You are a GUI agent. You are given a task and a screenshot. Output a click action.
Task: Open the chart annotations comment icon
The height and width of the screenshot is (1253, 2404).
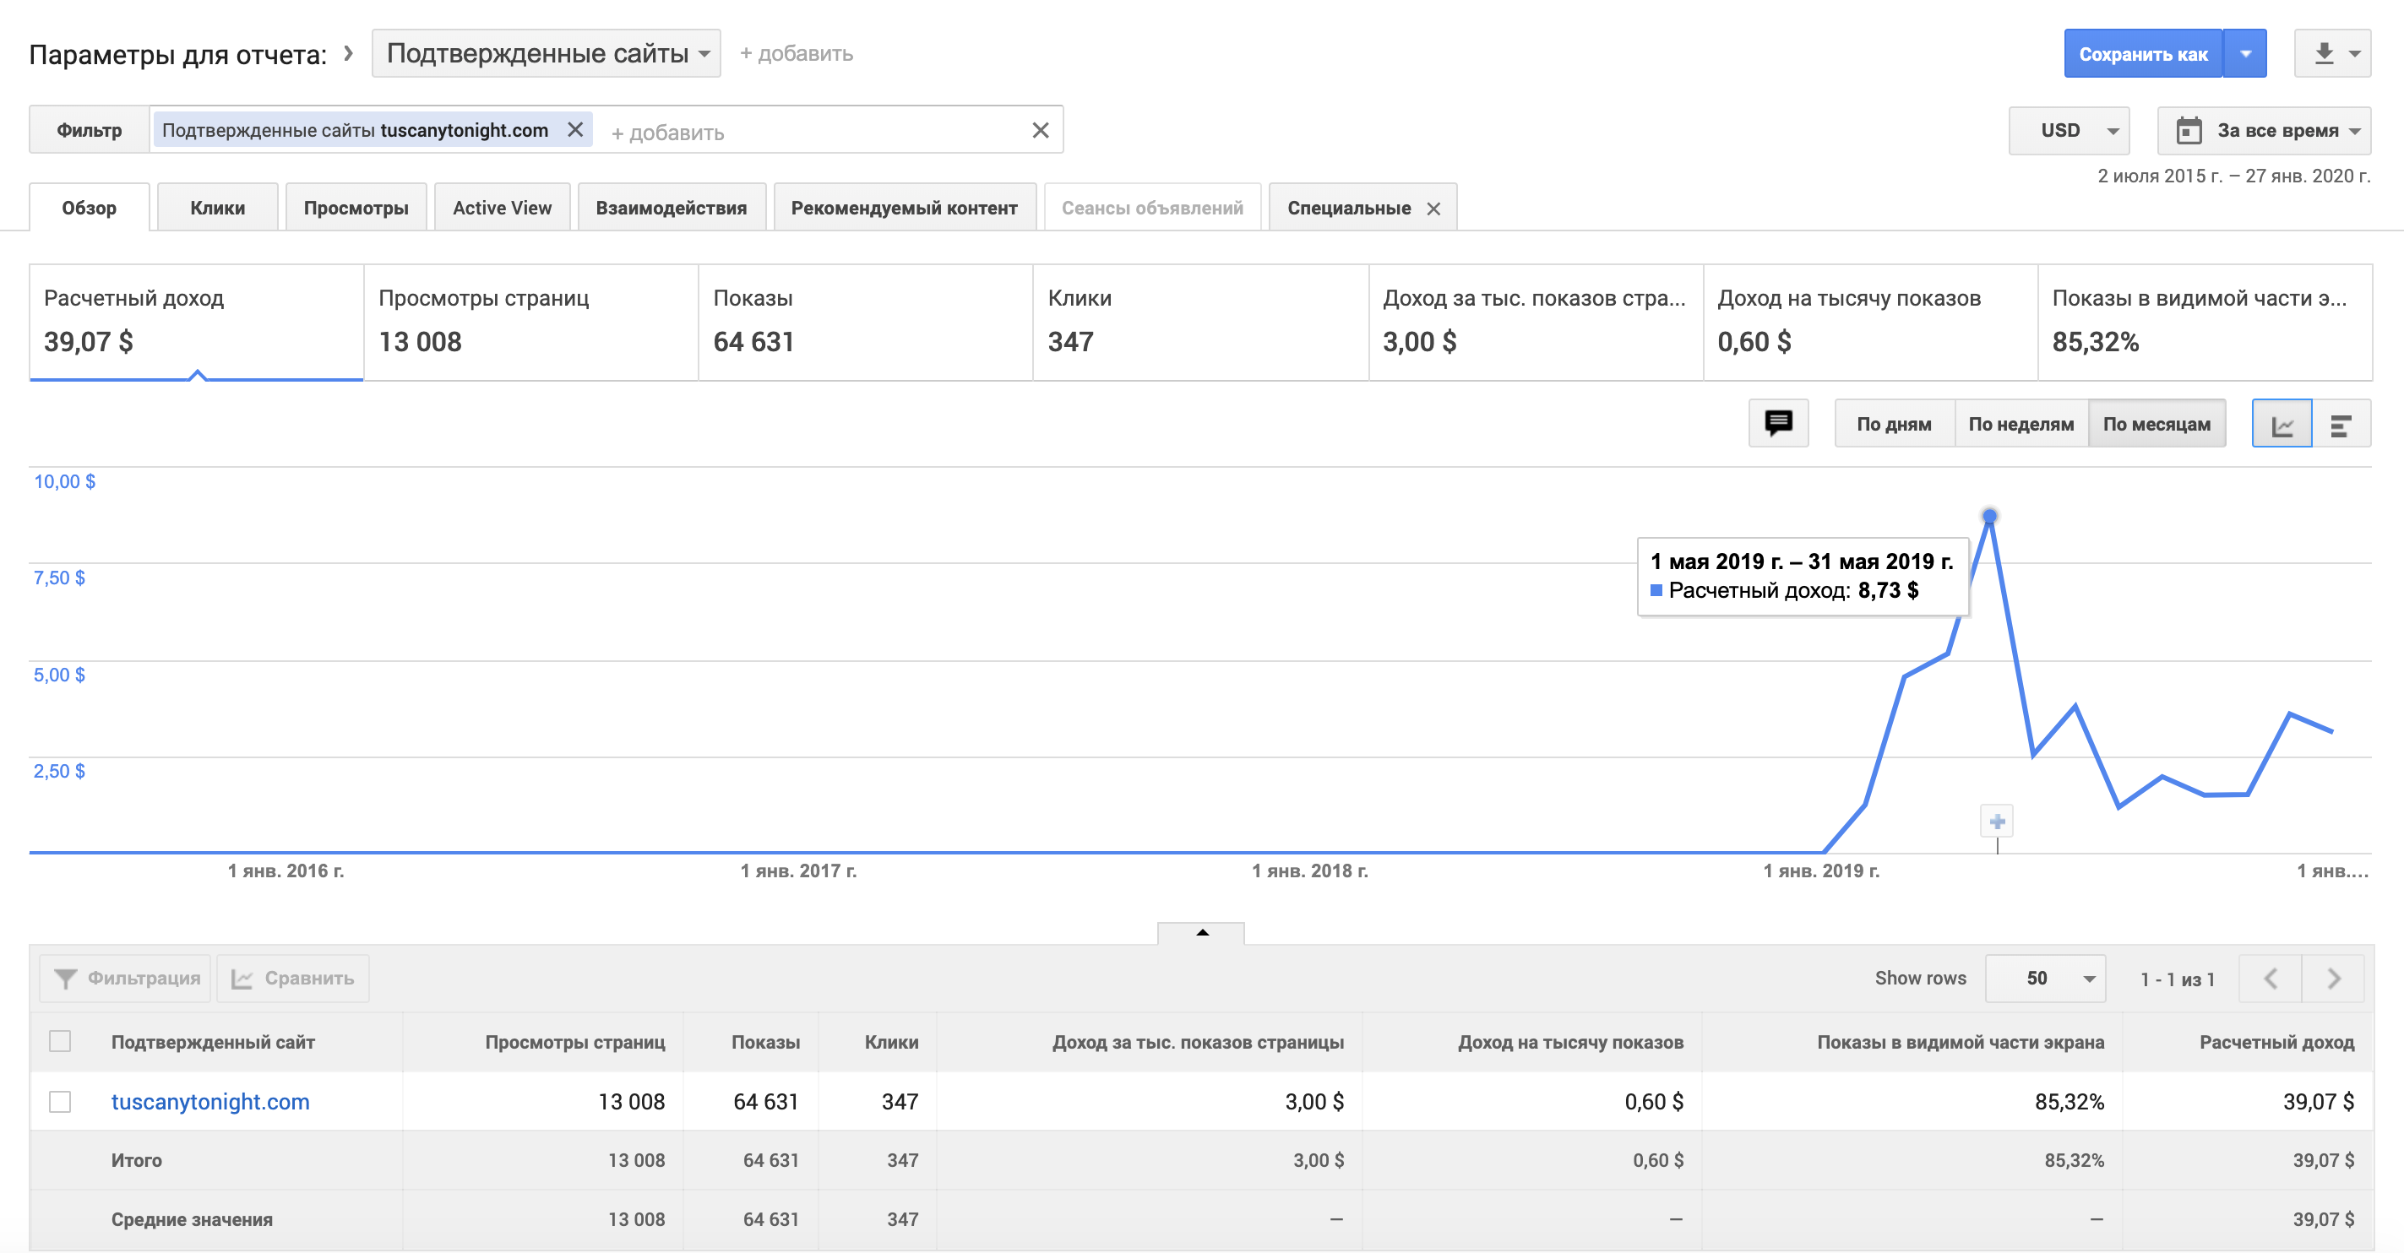click(1778, 424)
